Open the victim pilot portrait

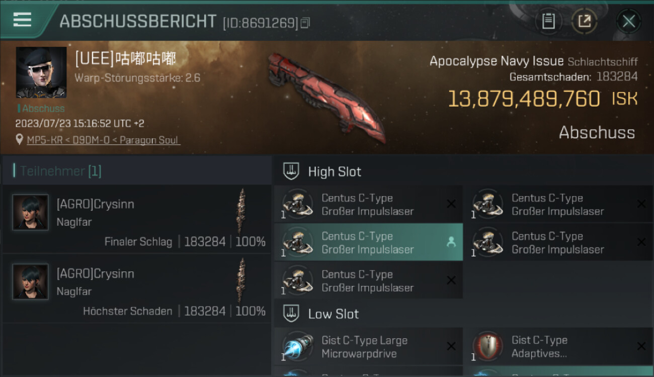pyautogui.click(x=41, y=72)
